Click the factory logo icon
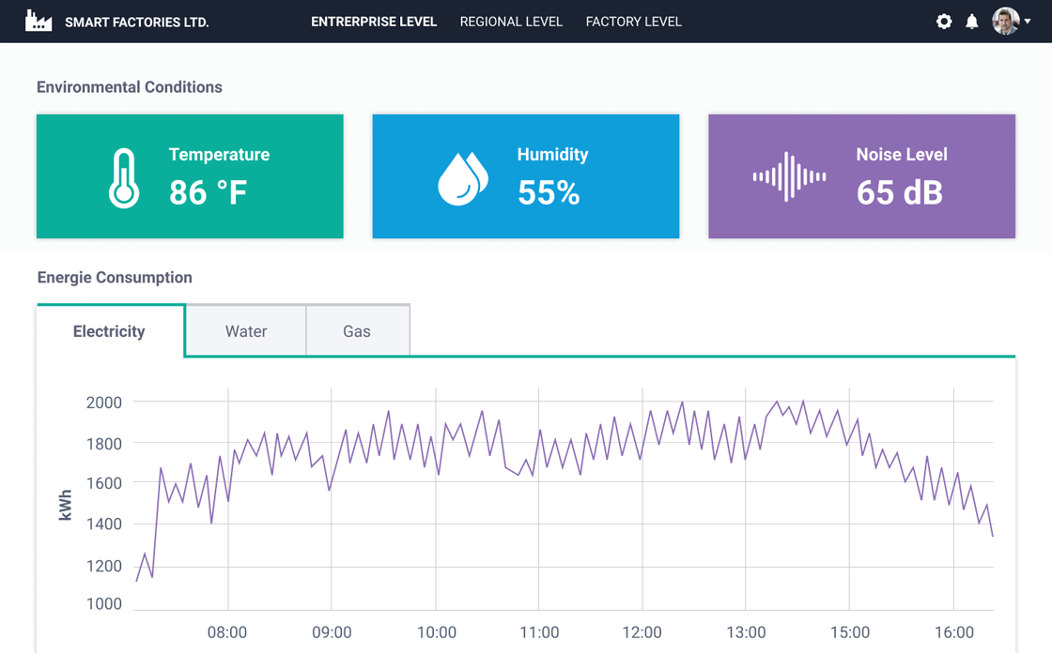The width and height of the screenshot is (1052, 653). click(x=39, y=22)
